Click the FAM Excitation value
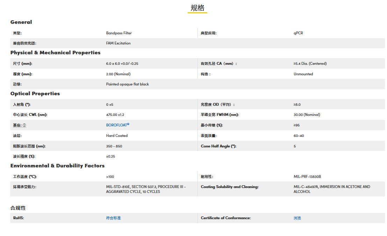The image size is (387, 236). (x=118, y=43)
